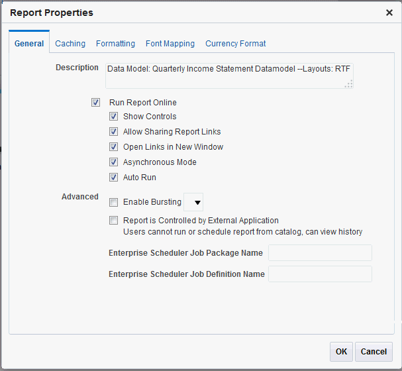Viewport: 402px width, 371px height.
Task: Disable Allow Sharing Report Links
Action: click(113, 132)
